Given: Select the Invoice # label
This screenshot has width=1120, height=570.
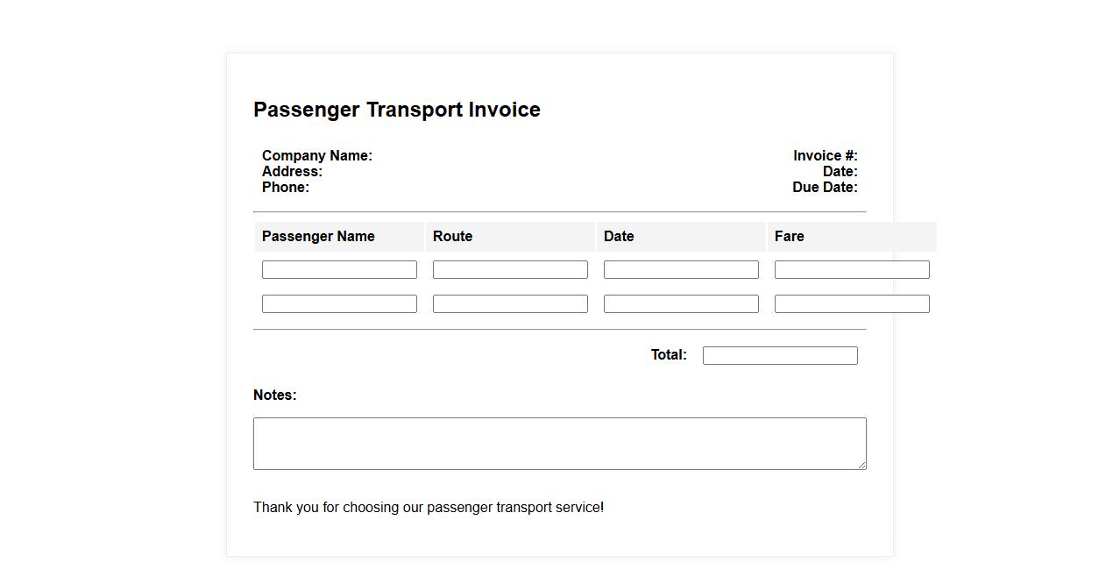Looking at the screenshot, I should click(x=825, y=156).
